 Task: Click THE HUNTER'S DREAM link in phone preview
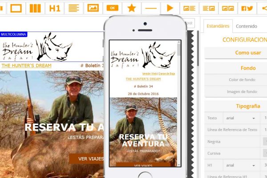pos(143,79)
